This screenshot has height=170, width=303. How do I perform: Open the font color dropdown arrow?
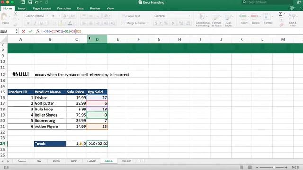click(x=75, y=23)
